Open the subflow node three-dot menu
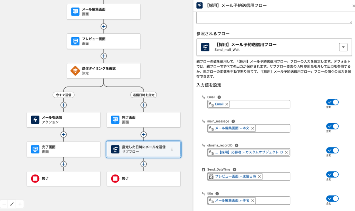This screenshot has width=355, height=211. pos(172,149)
